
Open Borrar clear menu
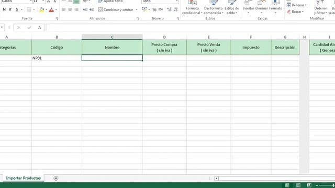pos(295,11)
